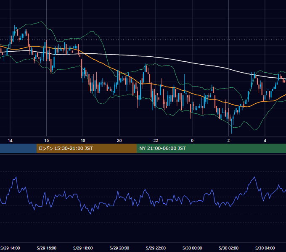Click the oscillator peak near 5/30 03:30
The height and width of the screenshot is (252, 286).
tap(254, 177)
